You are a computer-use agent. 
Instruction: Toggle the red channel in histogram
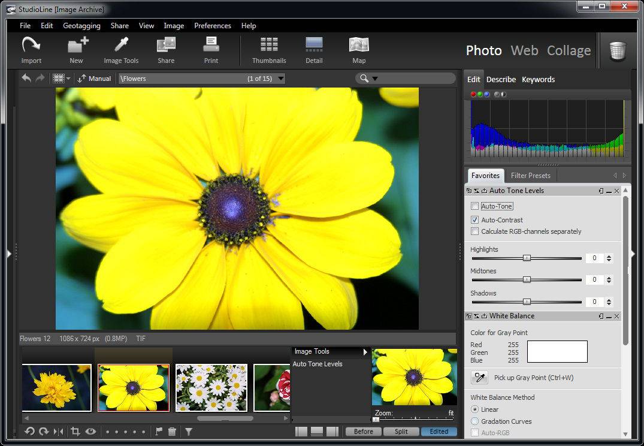tap(473, 94)
